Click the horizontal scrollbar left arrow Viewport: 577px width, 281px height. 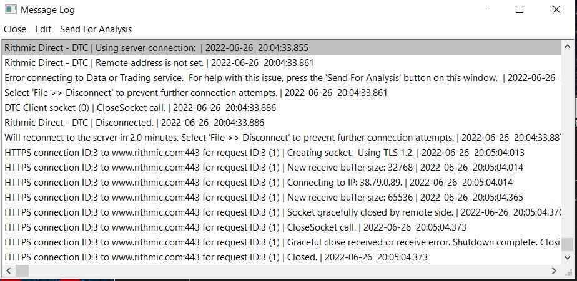(9, 270)
